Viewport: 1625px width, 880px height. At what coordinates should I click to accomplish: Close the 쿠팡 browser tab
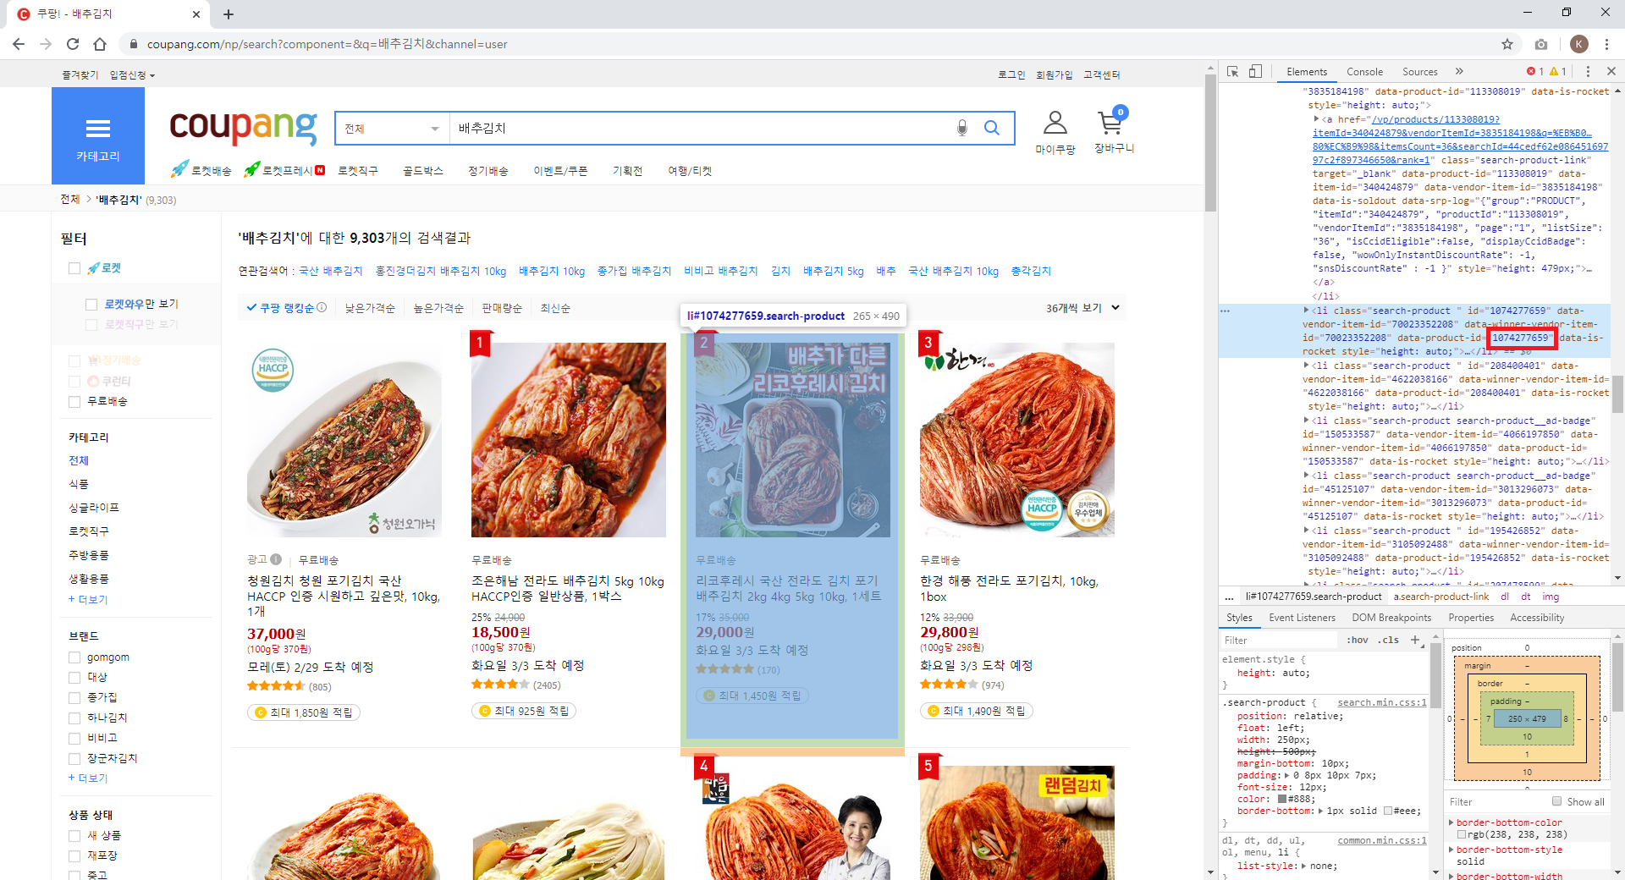click(196, 14)
